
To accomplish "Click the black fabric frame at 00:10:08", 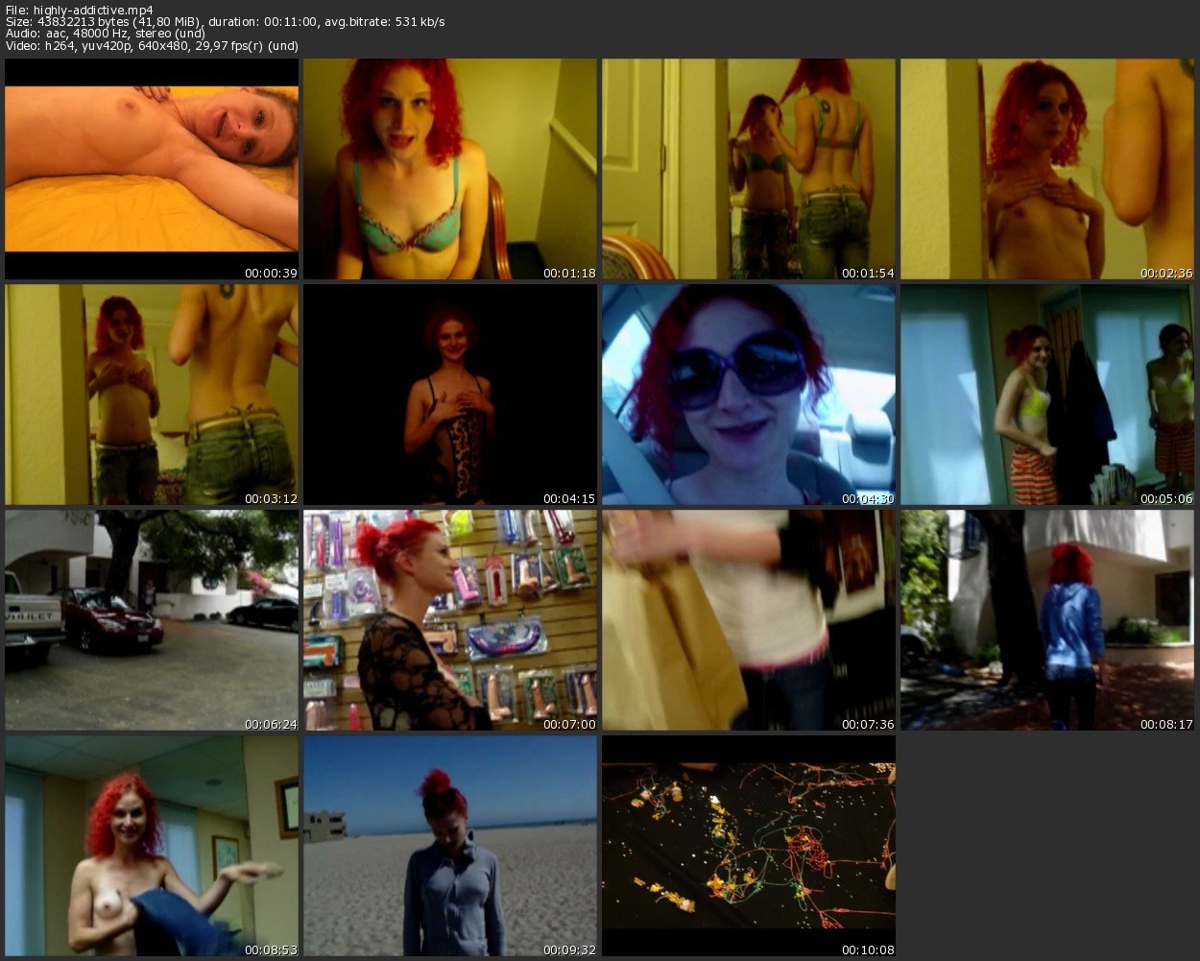I will 749,846.
